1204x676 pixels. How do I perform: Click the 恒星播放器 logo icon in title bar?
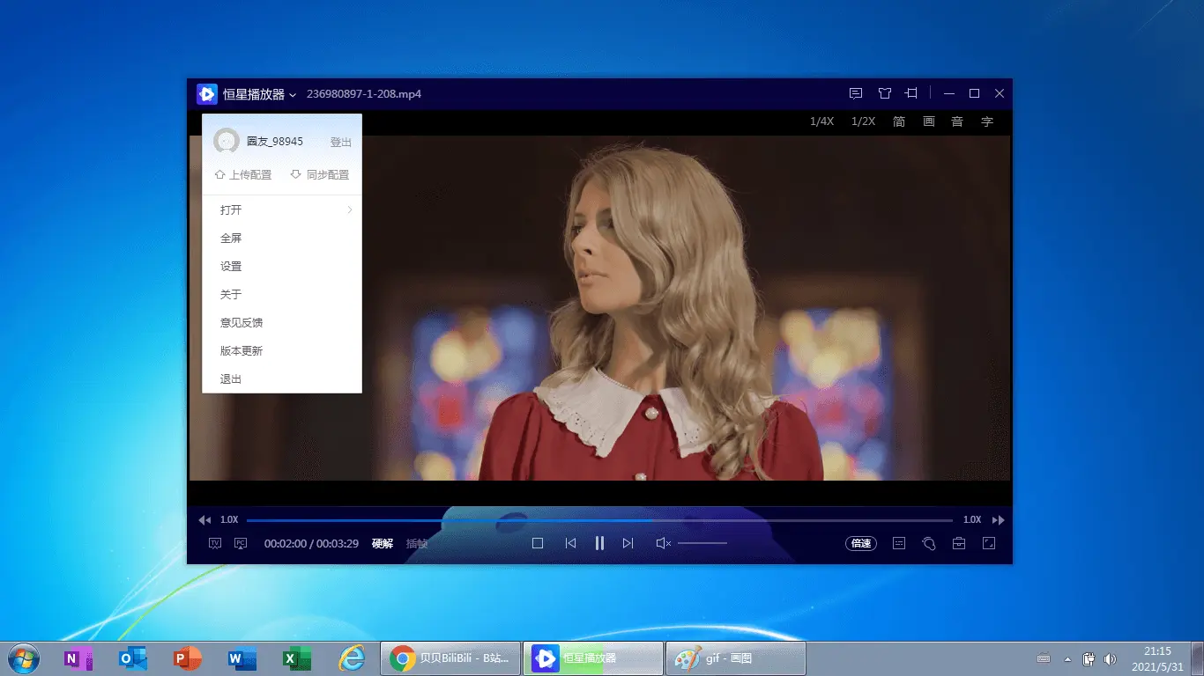click(x=207, y=93)
